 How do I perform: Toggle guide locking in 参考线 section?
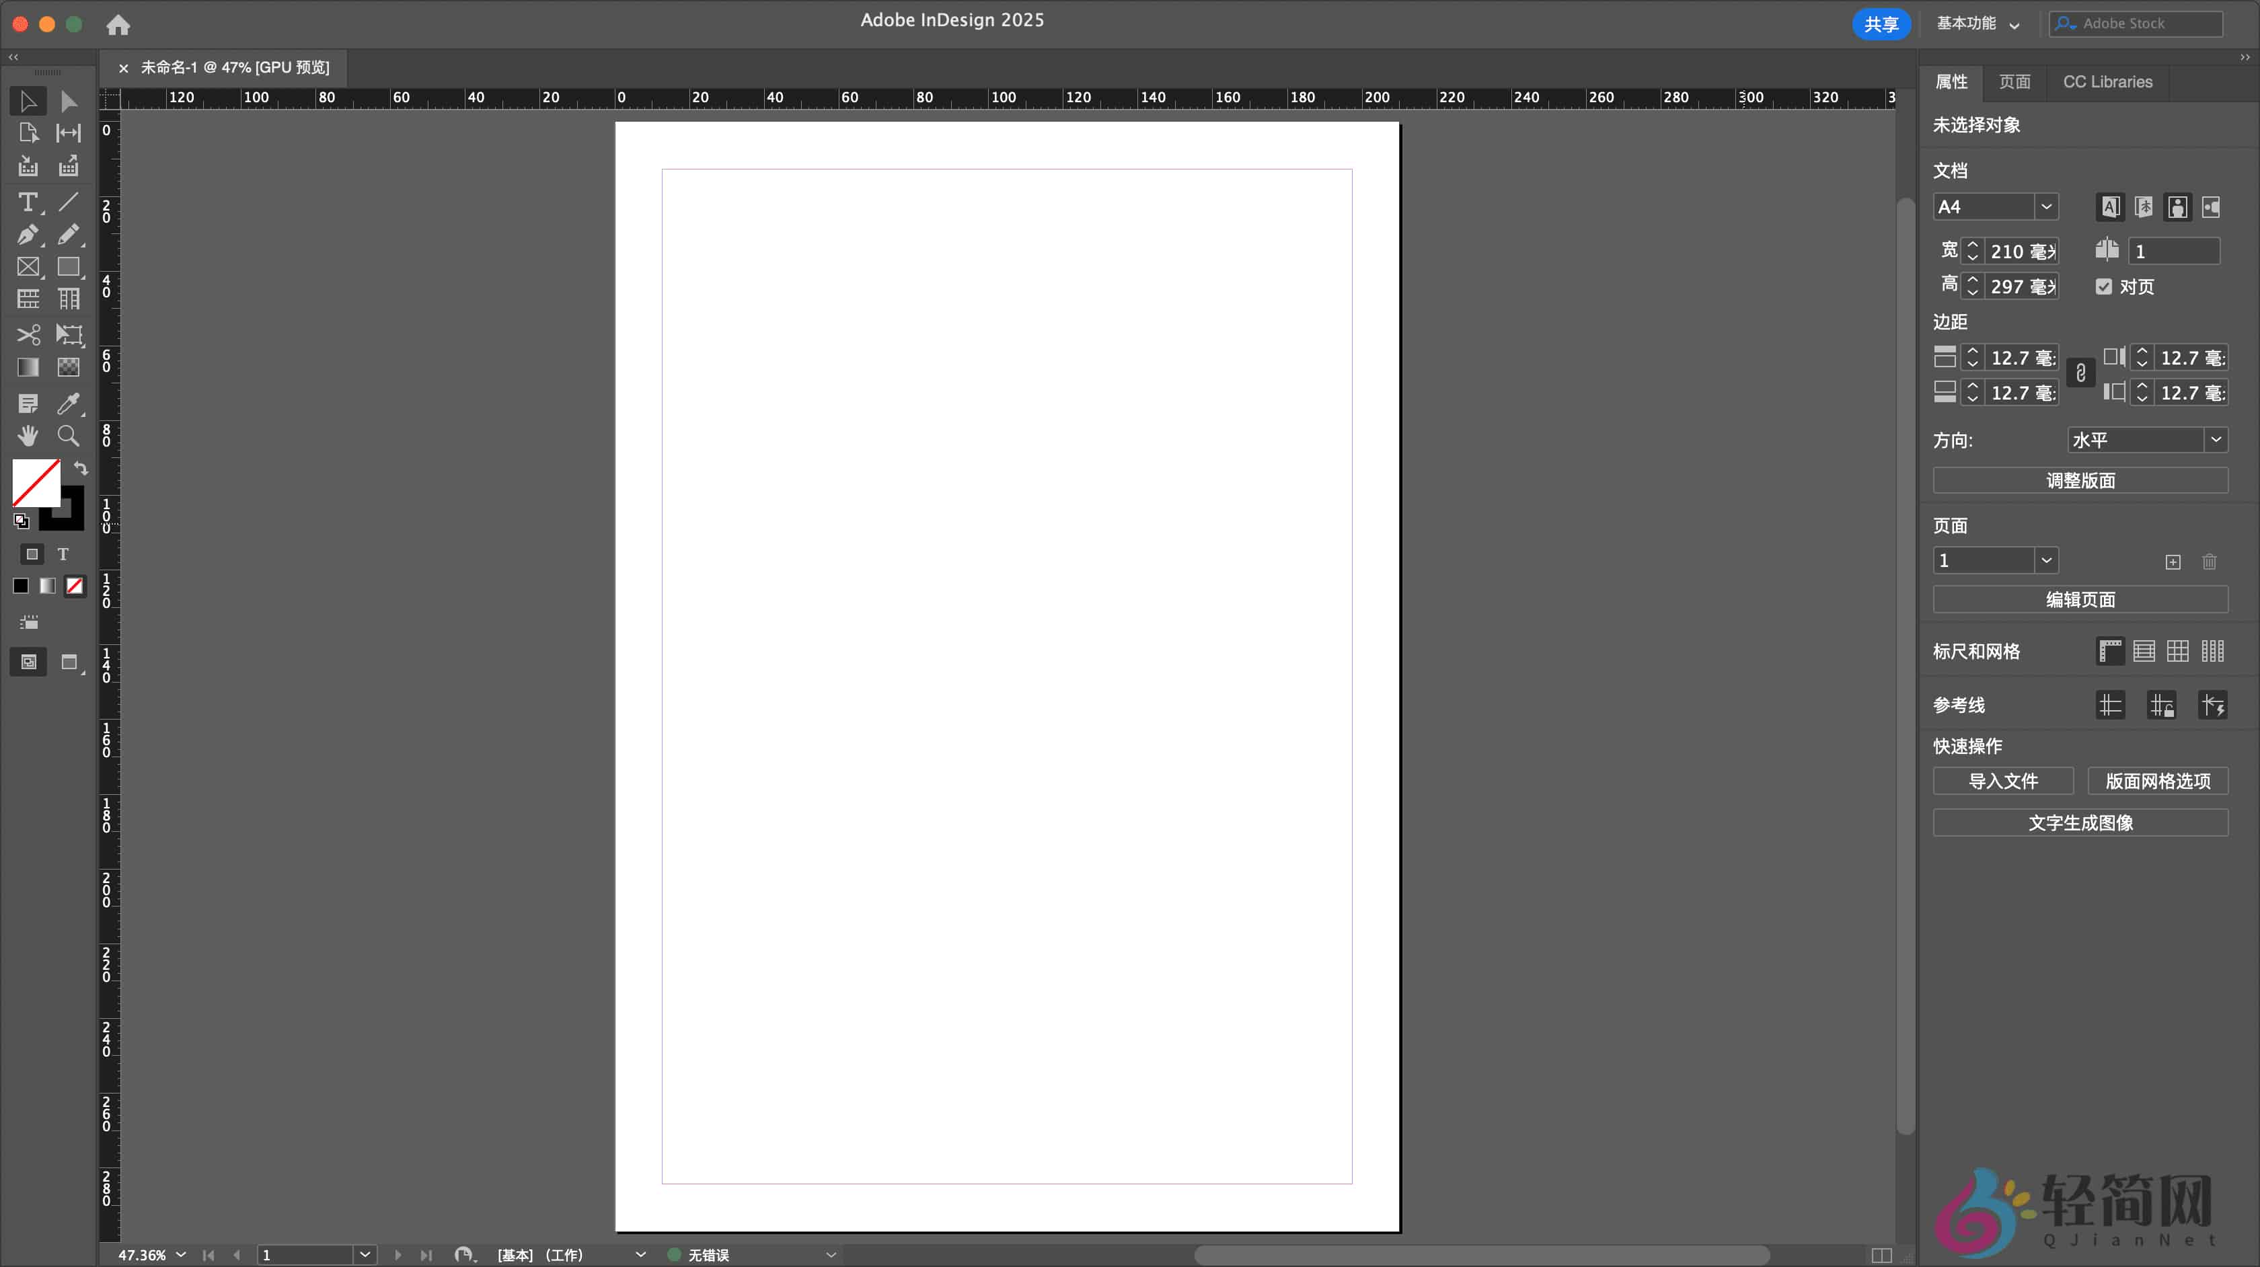pos(2162,705)
